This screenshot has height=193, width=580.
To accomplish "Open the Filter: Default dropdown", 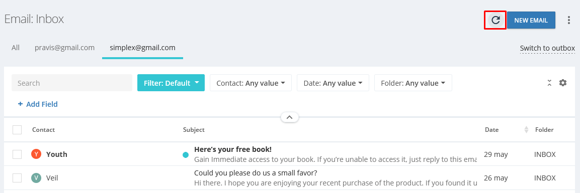I will pyautogui.click(x=171, y=83).
